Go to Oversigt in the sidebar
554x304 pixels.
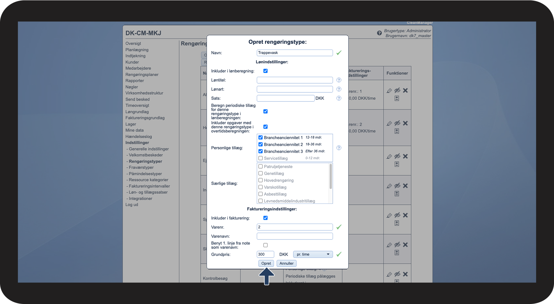[133, 44]
